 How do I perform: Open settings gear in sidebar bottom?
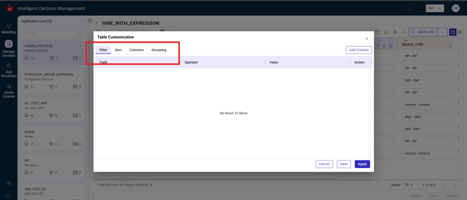[x=9, y=183]
